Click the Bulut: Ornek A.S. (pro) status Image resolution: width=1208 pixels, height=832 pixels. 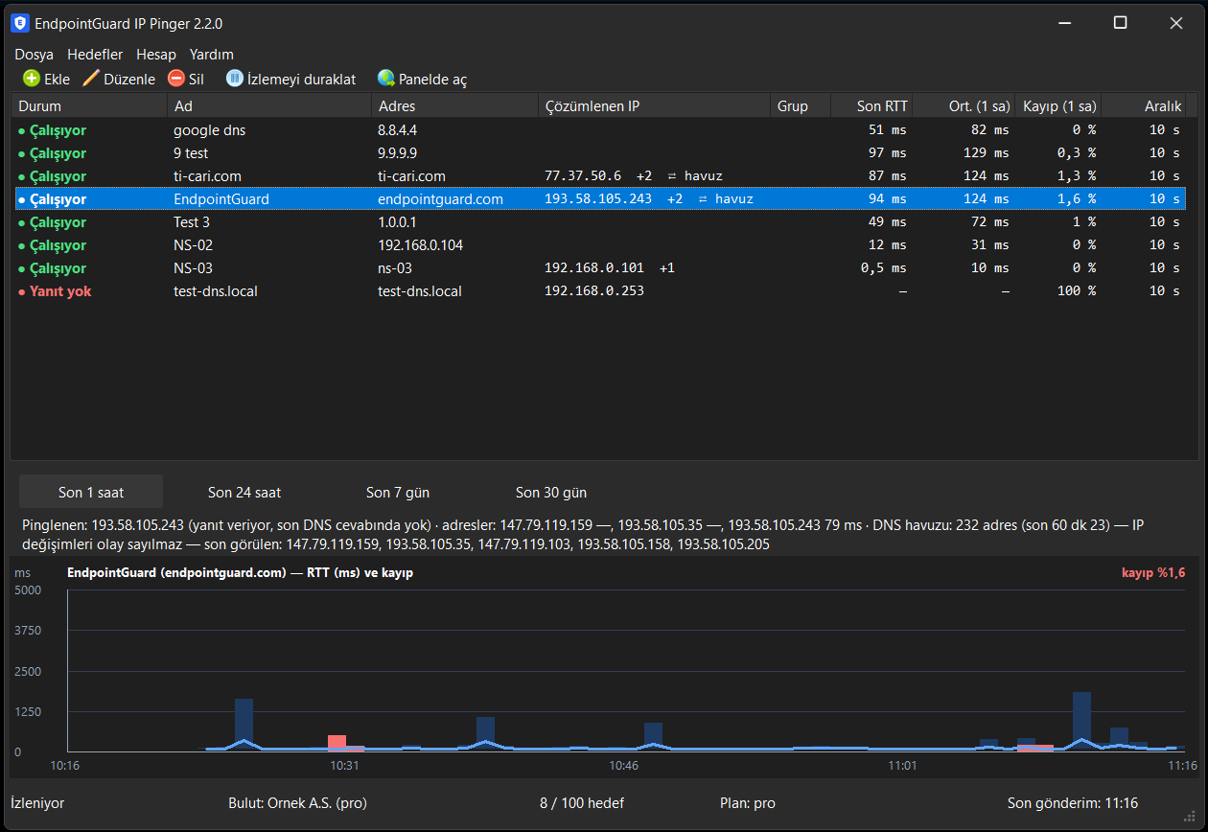[297, 803]
